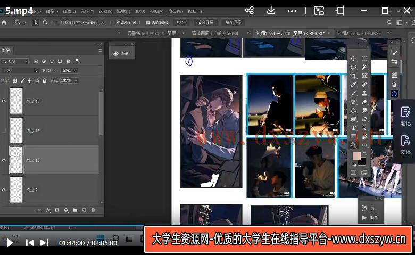The image size is (415, 255).
Task: Go to Photoshop Home screen icon
Action: (x=4, y=22)
